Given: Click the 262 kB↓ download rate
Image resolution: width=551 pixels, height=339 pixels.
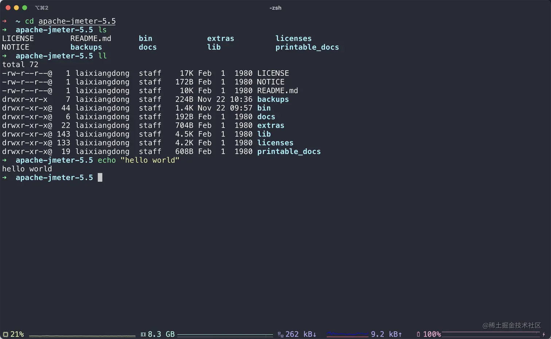Looking at the screenshot, I should (301, 334).
